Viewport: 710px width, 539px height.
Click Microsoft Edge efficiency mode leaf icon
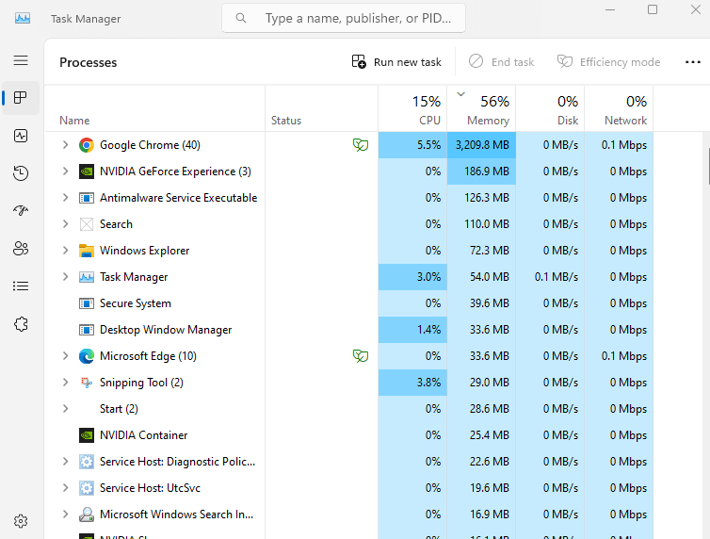click(361, 356)
